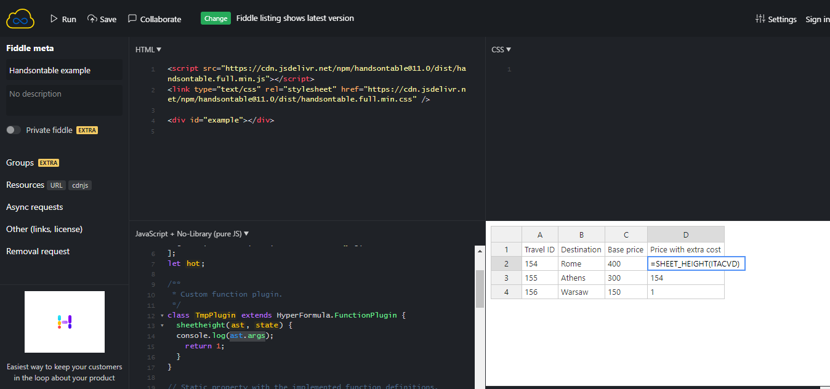Open the Settings menu
The height and width of the screenshot is (389, 830).
tap(776, 19)
